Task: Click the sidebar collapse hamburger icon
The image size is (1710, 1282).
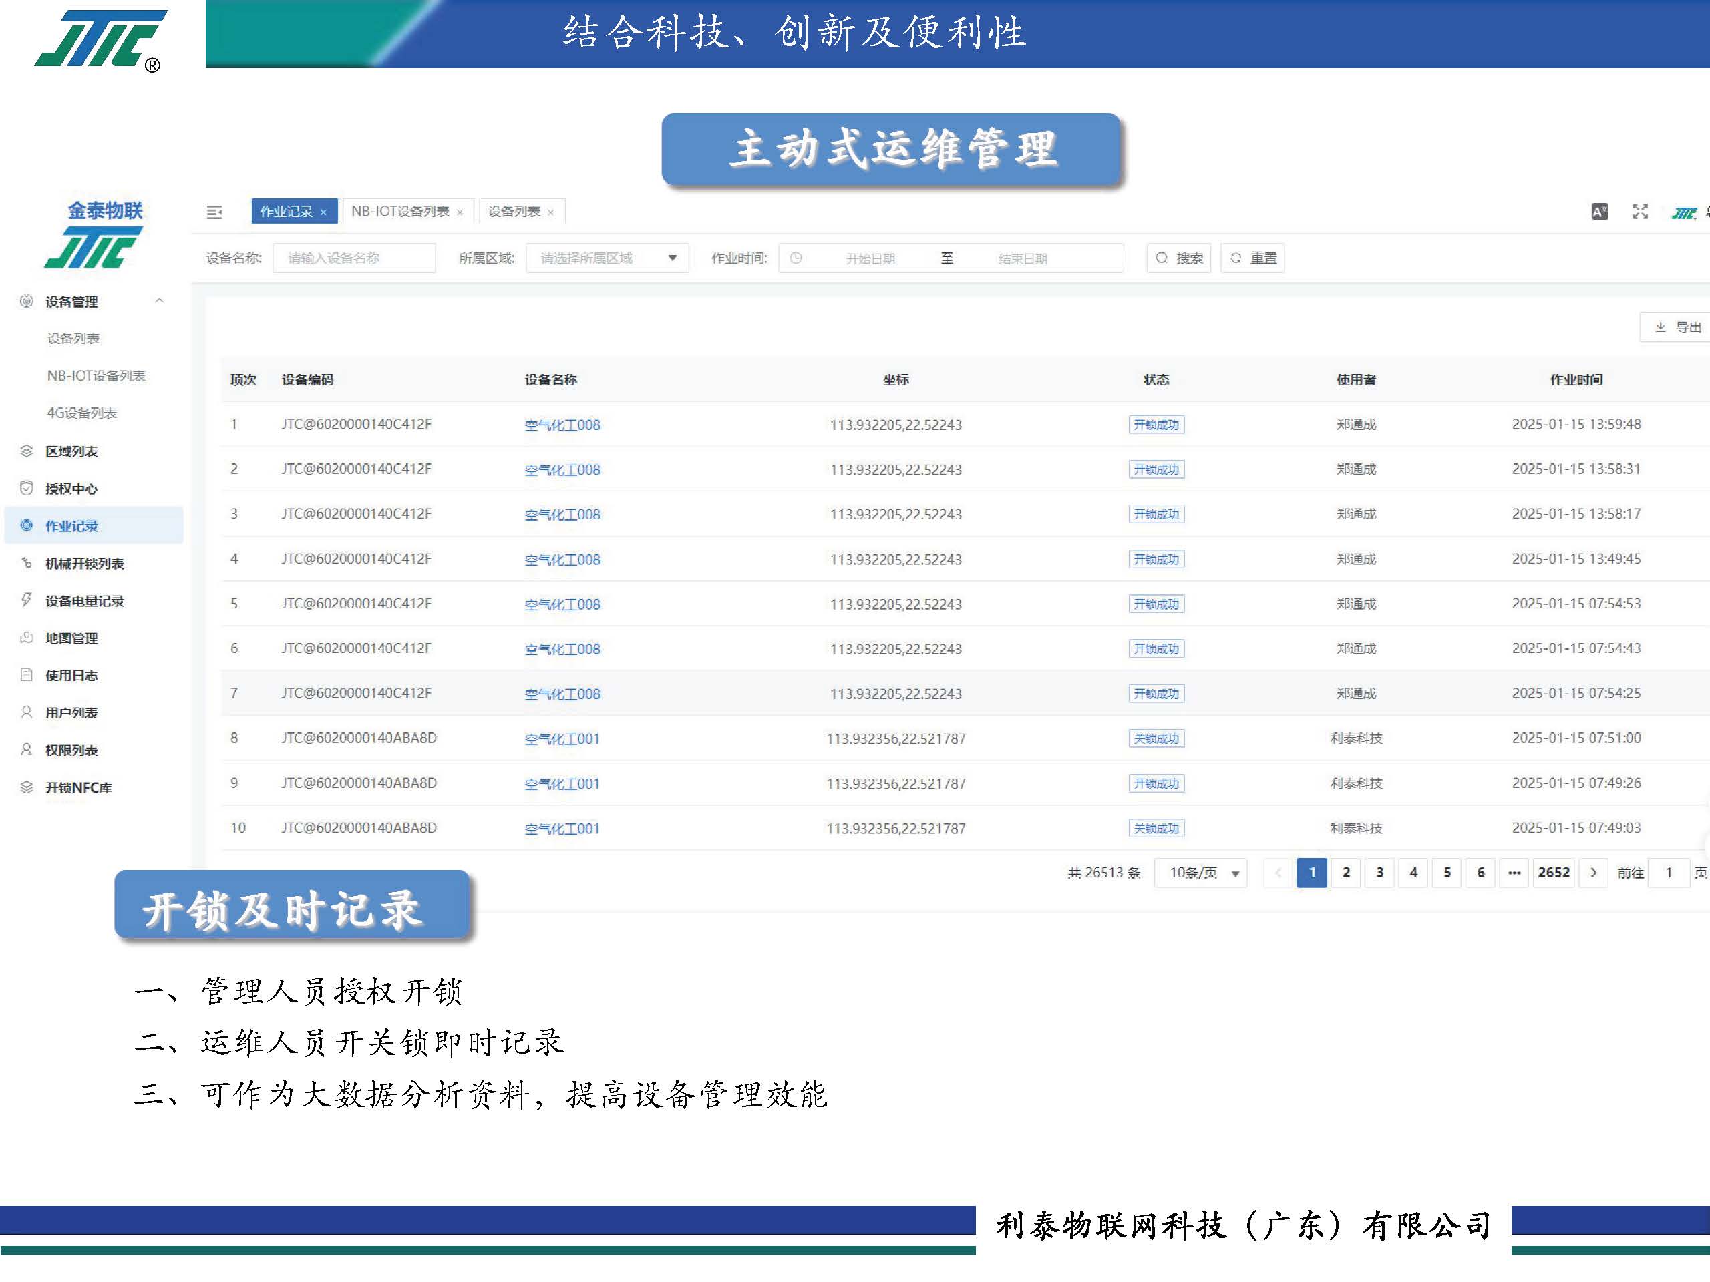Action: 214,212
